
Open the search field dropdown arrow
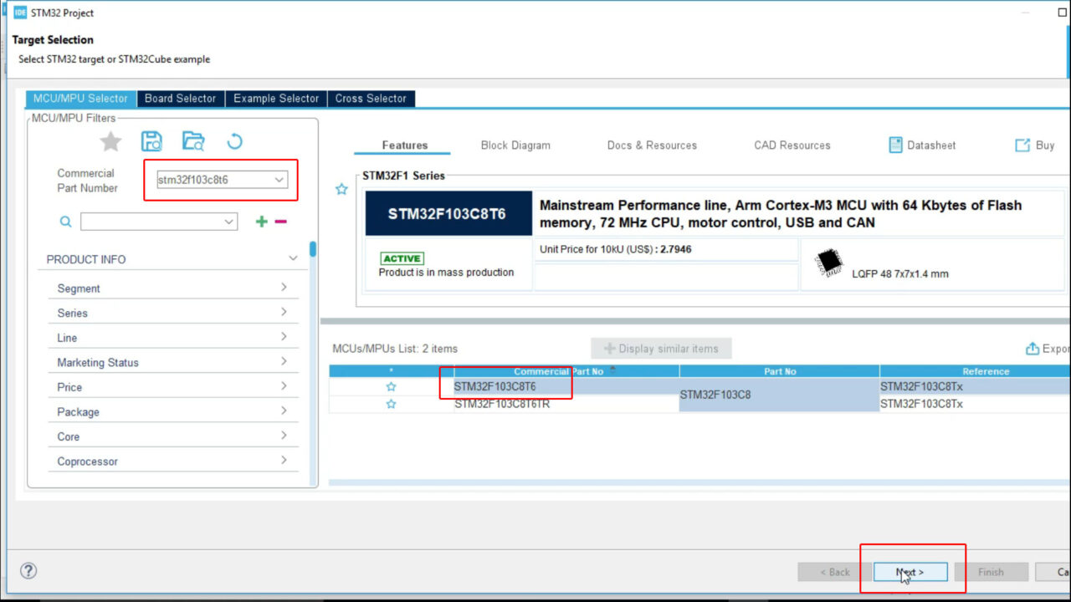tap(229, 222)
